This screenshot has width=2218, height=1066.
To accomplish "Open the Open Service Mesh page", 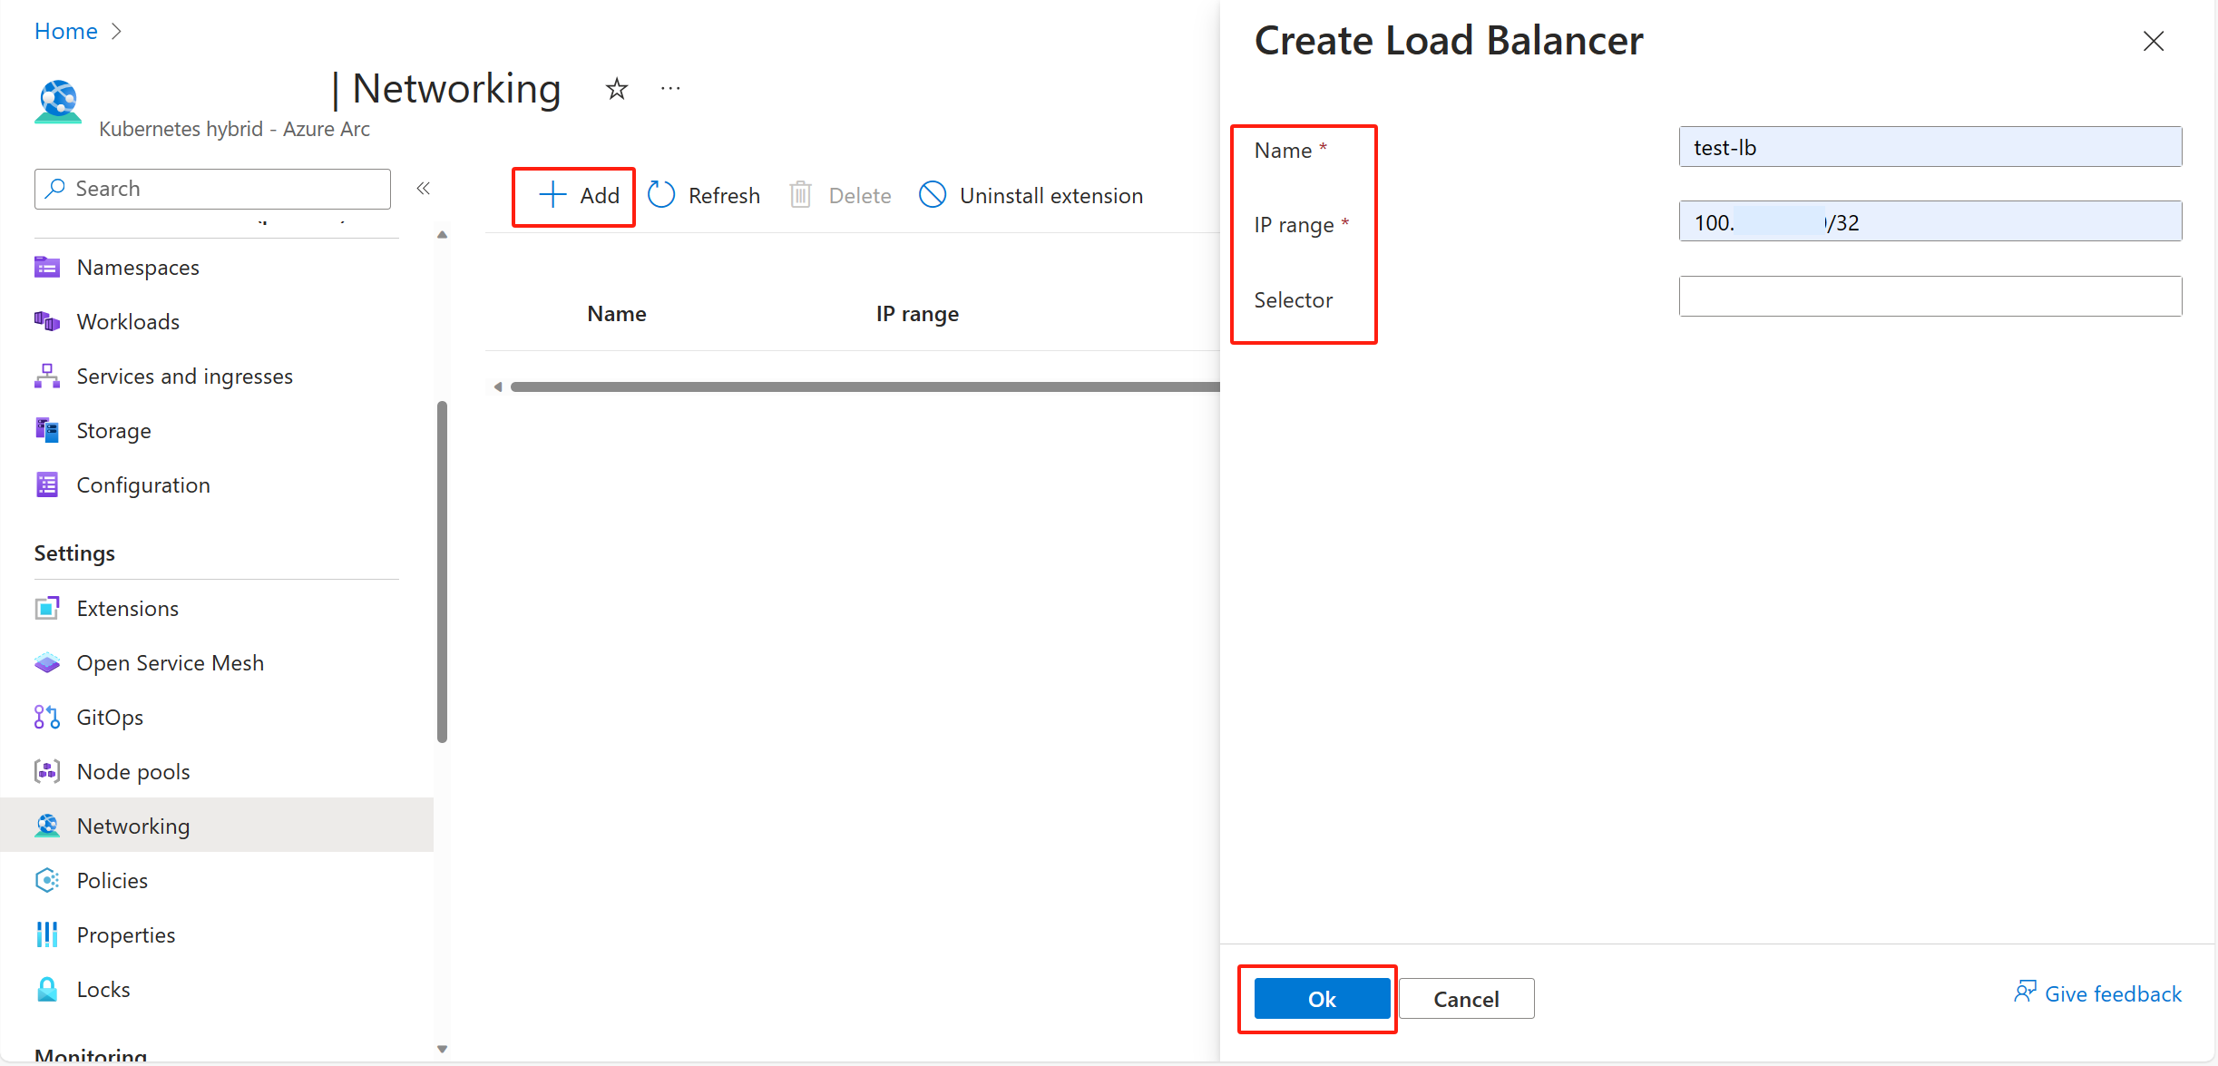I will [171, 662].
